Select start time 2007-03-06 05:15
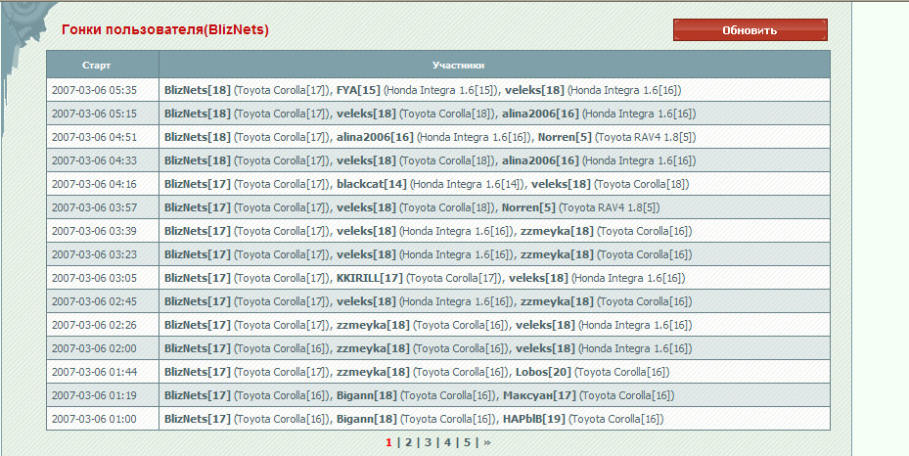The image size is (909, 456). pos(95,114)
